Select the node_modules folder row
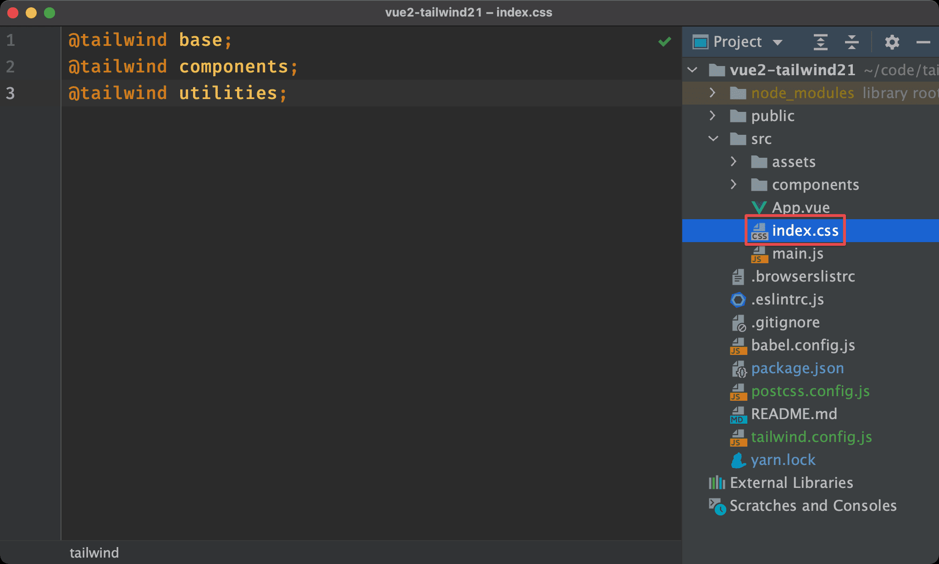The width and height of the screenshot is (939, 564). (811, 93)
